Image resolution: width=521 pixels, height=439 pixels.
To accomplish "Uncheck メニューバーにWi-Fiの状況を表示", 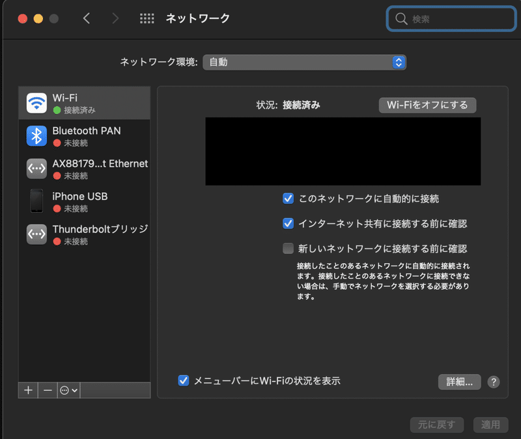I will click(183, 382).
